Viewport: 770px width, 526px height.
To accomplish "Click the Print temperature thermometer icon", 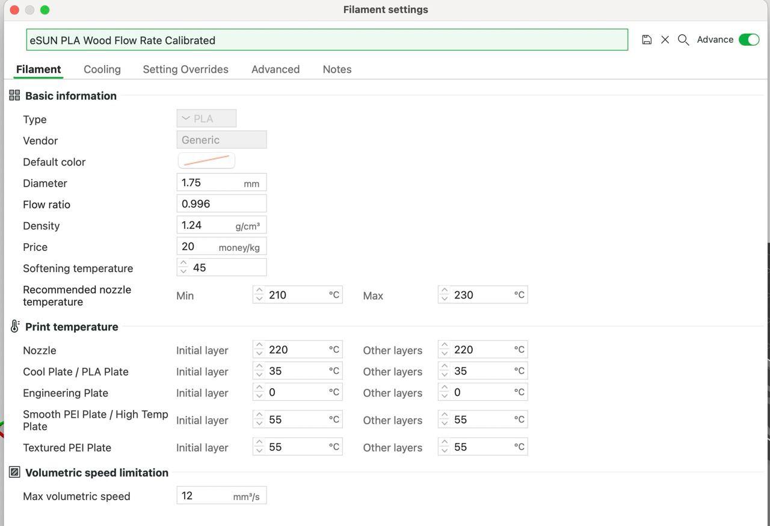I will click(14, 327).
